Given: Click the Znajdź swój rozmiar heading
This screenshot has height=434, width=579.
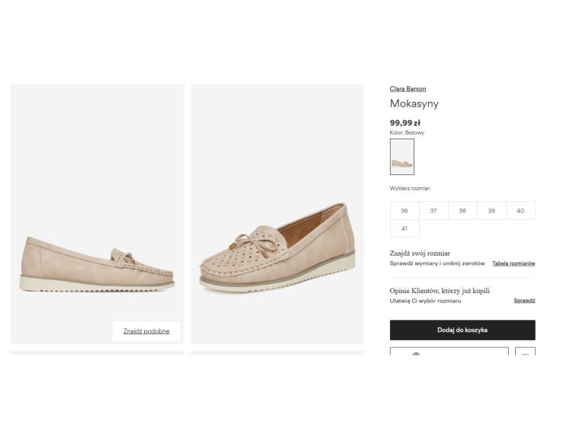Looking at the screenshot, I should coord(420,253).
